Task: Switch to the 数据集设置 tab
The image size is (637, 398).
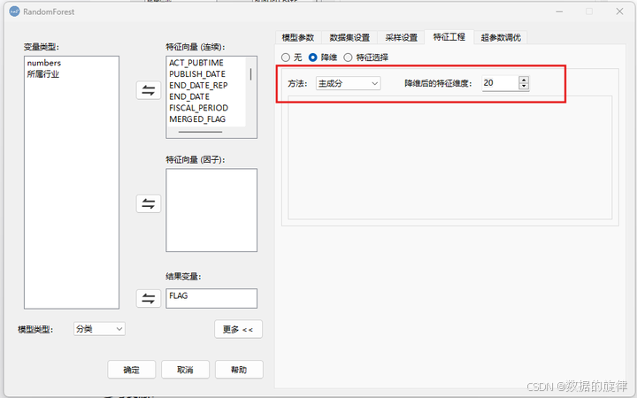Action: pyautogui.click(x=349, y=37)
